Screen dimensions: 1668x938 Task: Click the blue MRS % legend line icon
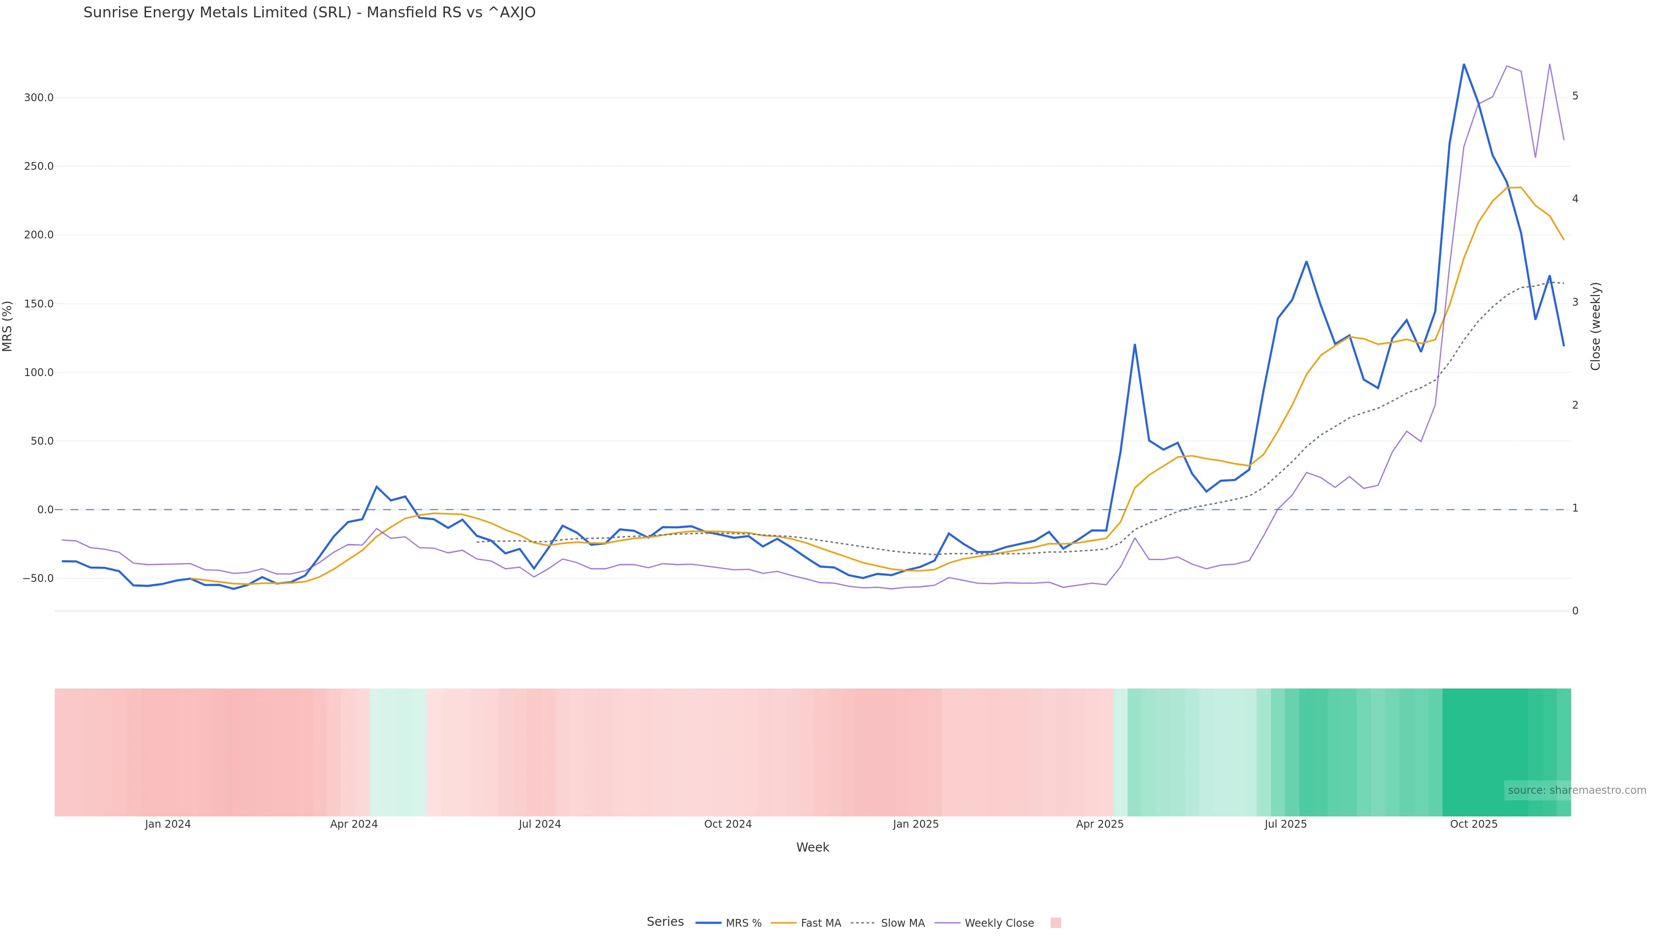(x=708, y=923)
